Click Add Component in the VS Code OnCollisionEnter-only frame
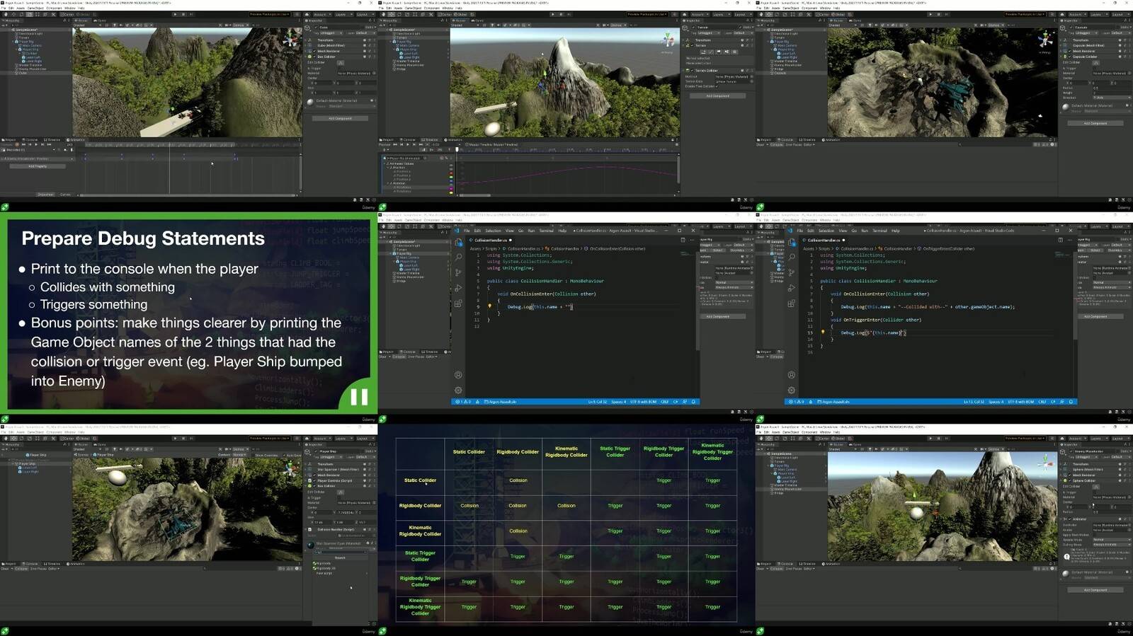The image size is (1133, 636). coord(717,316)
